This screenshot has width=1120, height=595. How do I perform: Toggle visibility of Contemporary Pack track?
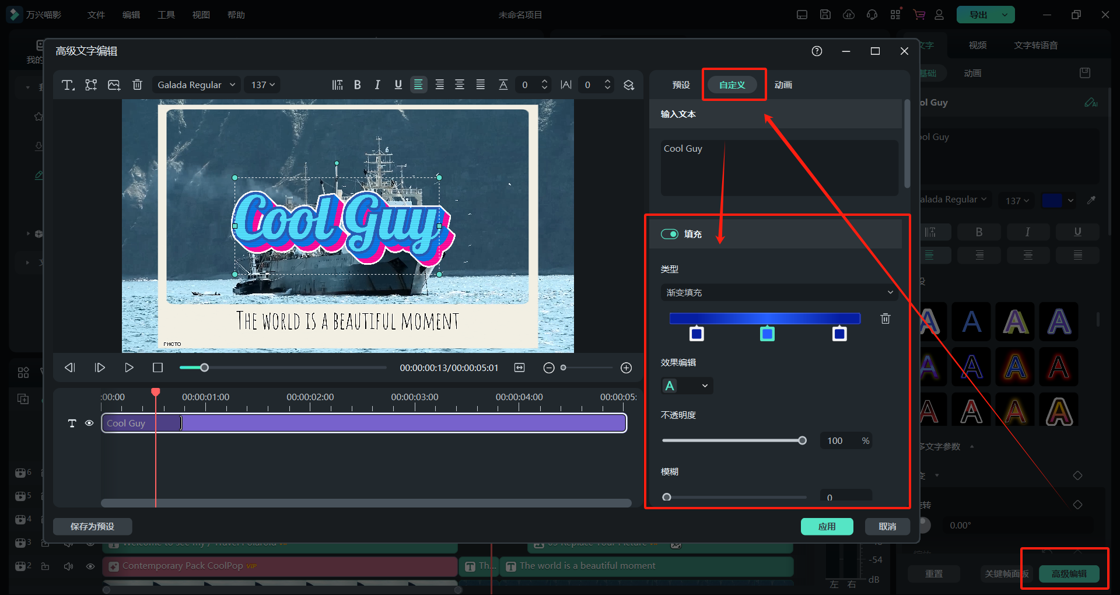pyautogui.click(x=90, y=566)
